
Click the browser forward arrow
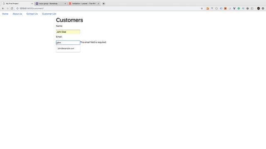click(7, 8)
